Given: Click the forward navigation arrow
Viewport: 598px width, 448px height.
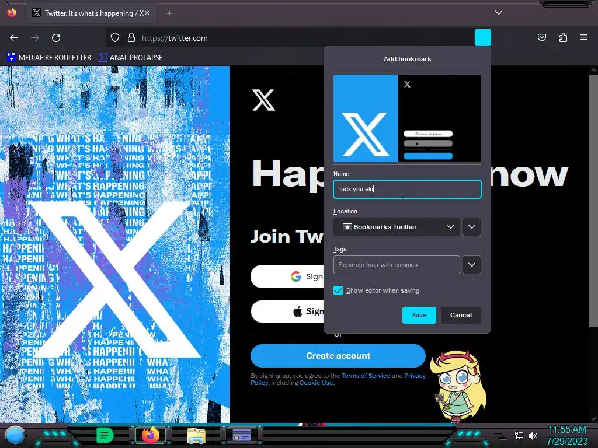Looking at the screenshot, I should (x=35, y=38).
